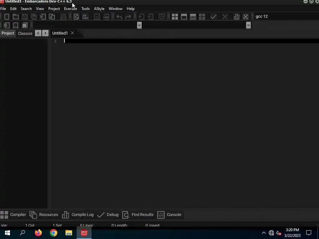Open the function list dropdown arrow
Viewport: 319px width, 239px height.
pyautogui.click(x=248, y=25)
